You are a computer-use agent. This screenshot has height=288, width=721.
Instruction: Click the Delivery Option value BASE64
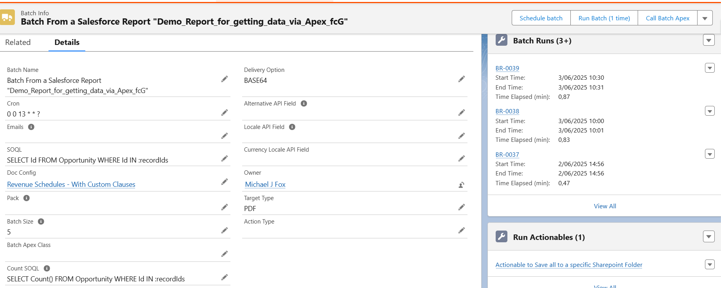pos(255,80)
